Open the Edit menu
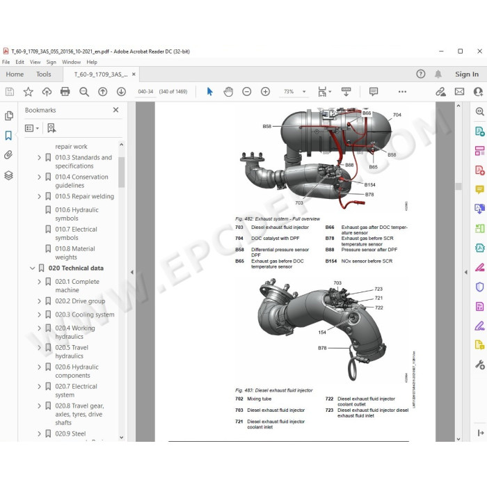Image resolution: width=487 pixels, height=487 pixels. [20, 62]
